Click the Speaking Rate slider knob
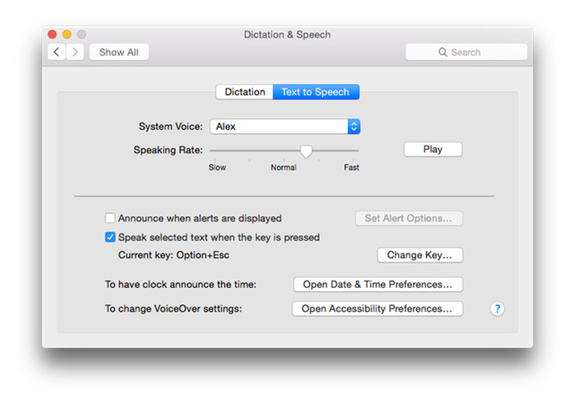575x406 pixels. [x=306, y=151]
